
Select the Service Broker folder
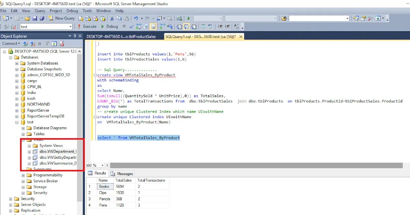pyautogui.click(x=45, y=181)
